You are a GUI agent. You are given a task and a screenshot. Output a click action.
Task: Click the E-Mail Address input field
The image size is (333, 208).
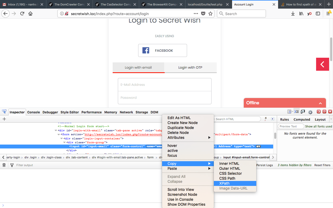(165, 84)
